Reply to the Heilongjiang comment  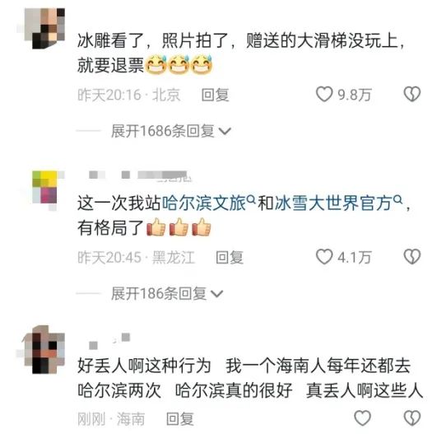(230, 257)
